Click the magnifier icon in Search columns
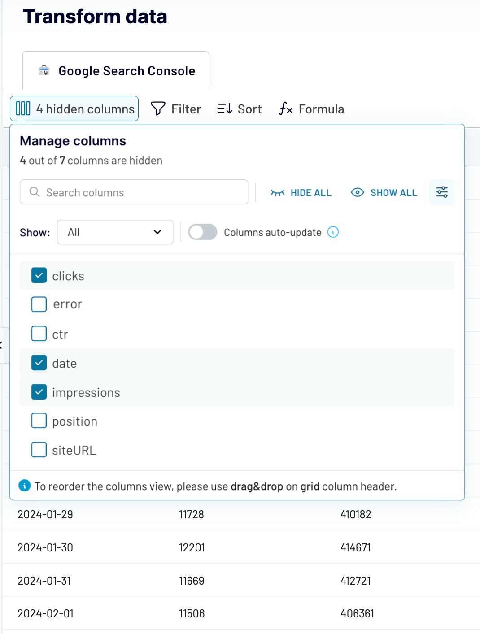The width and height of the screenshot is (480, 634). click(35, 192)
